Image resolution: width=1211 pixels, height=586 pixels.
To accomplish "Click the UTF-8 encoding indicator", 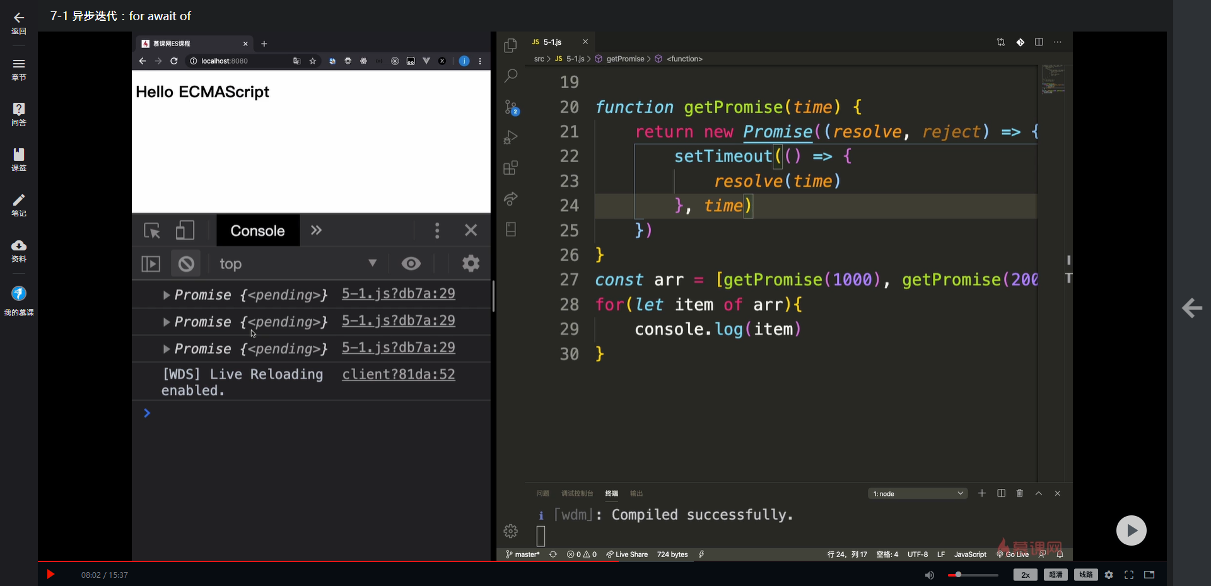I will (x=918, y=554).
